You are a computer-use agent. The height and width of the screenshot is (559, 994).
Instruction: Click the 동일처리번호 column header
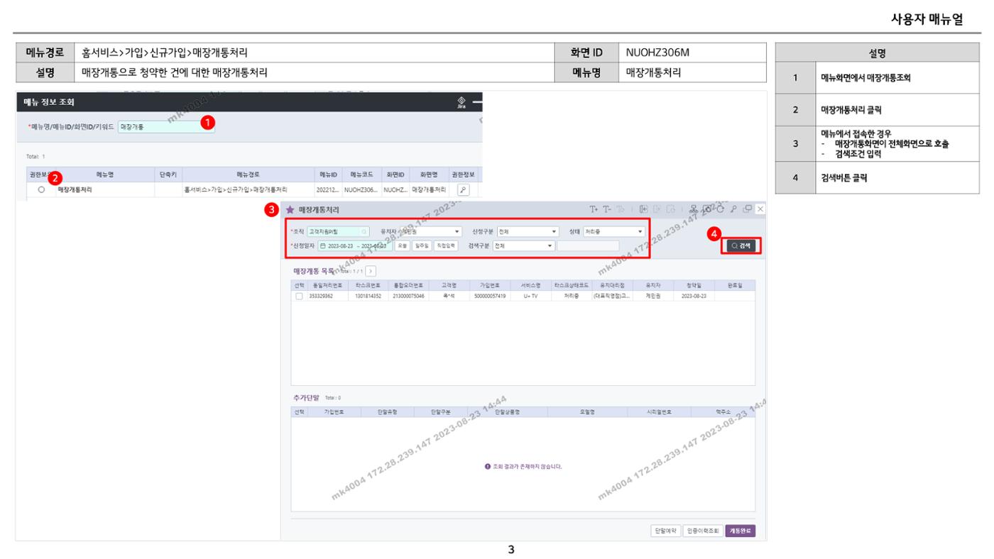tap(327, 284)
